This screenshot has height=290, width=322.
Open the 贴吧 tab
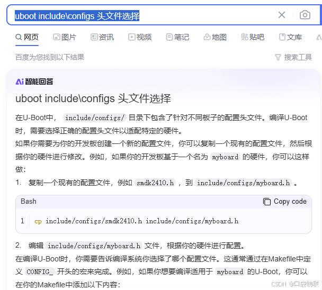(253, 37)
